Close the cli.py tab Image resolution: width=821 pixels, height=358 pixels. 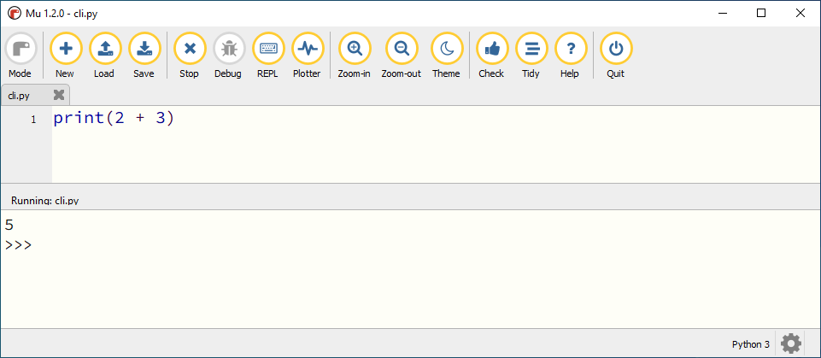click(59, 95)
